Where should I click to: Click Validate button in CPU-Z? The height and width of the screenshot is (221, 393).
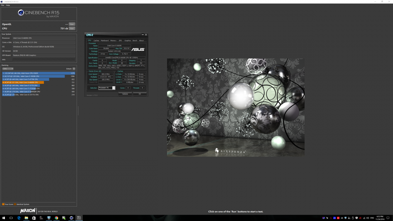[124, 94]
